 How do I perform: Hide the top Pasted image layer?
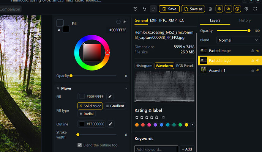pyautogui.click(x=258, y=50)
